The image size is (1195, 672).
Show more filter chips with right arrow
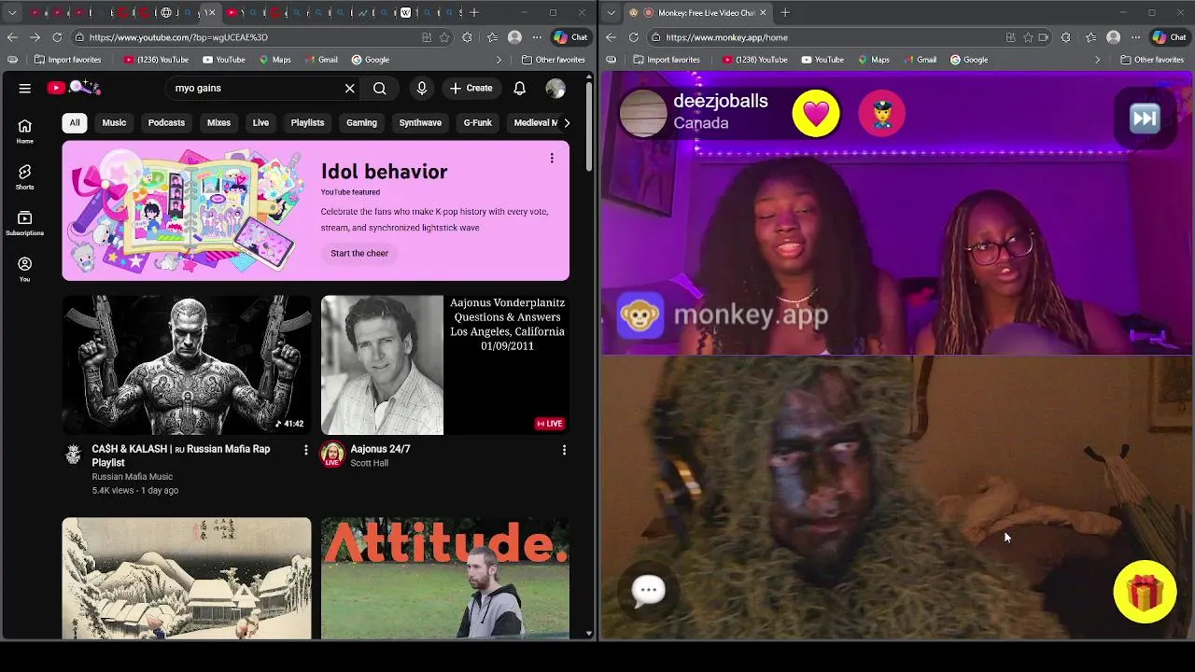(x=566, y=122)
